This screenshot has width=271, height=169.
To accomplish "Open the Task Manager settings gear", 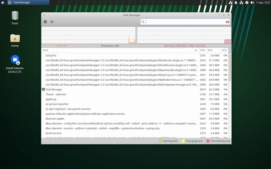I will (x=45, y=22).
